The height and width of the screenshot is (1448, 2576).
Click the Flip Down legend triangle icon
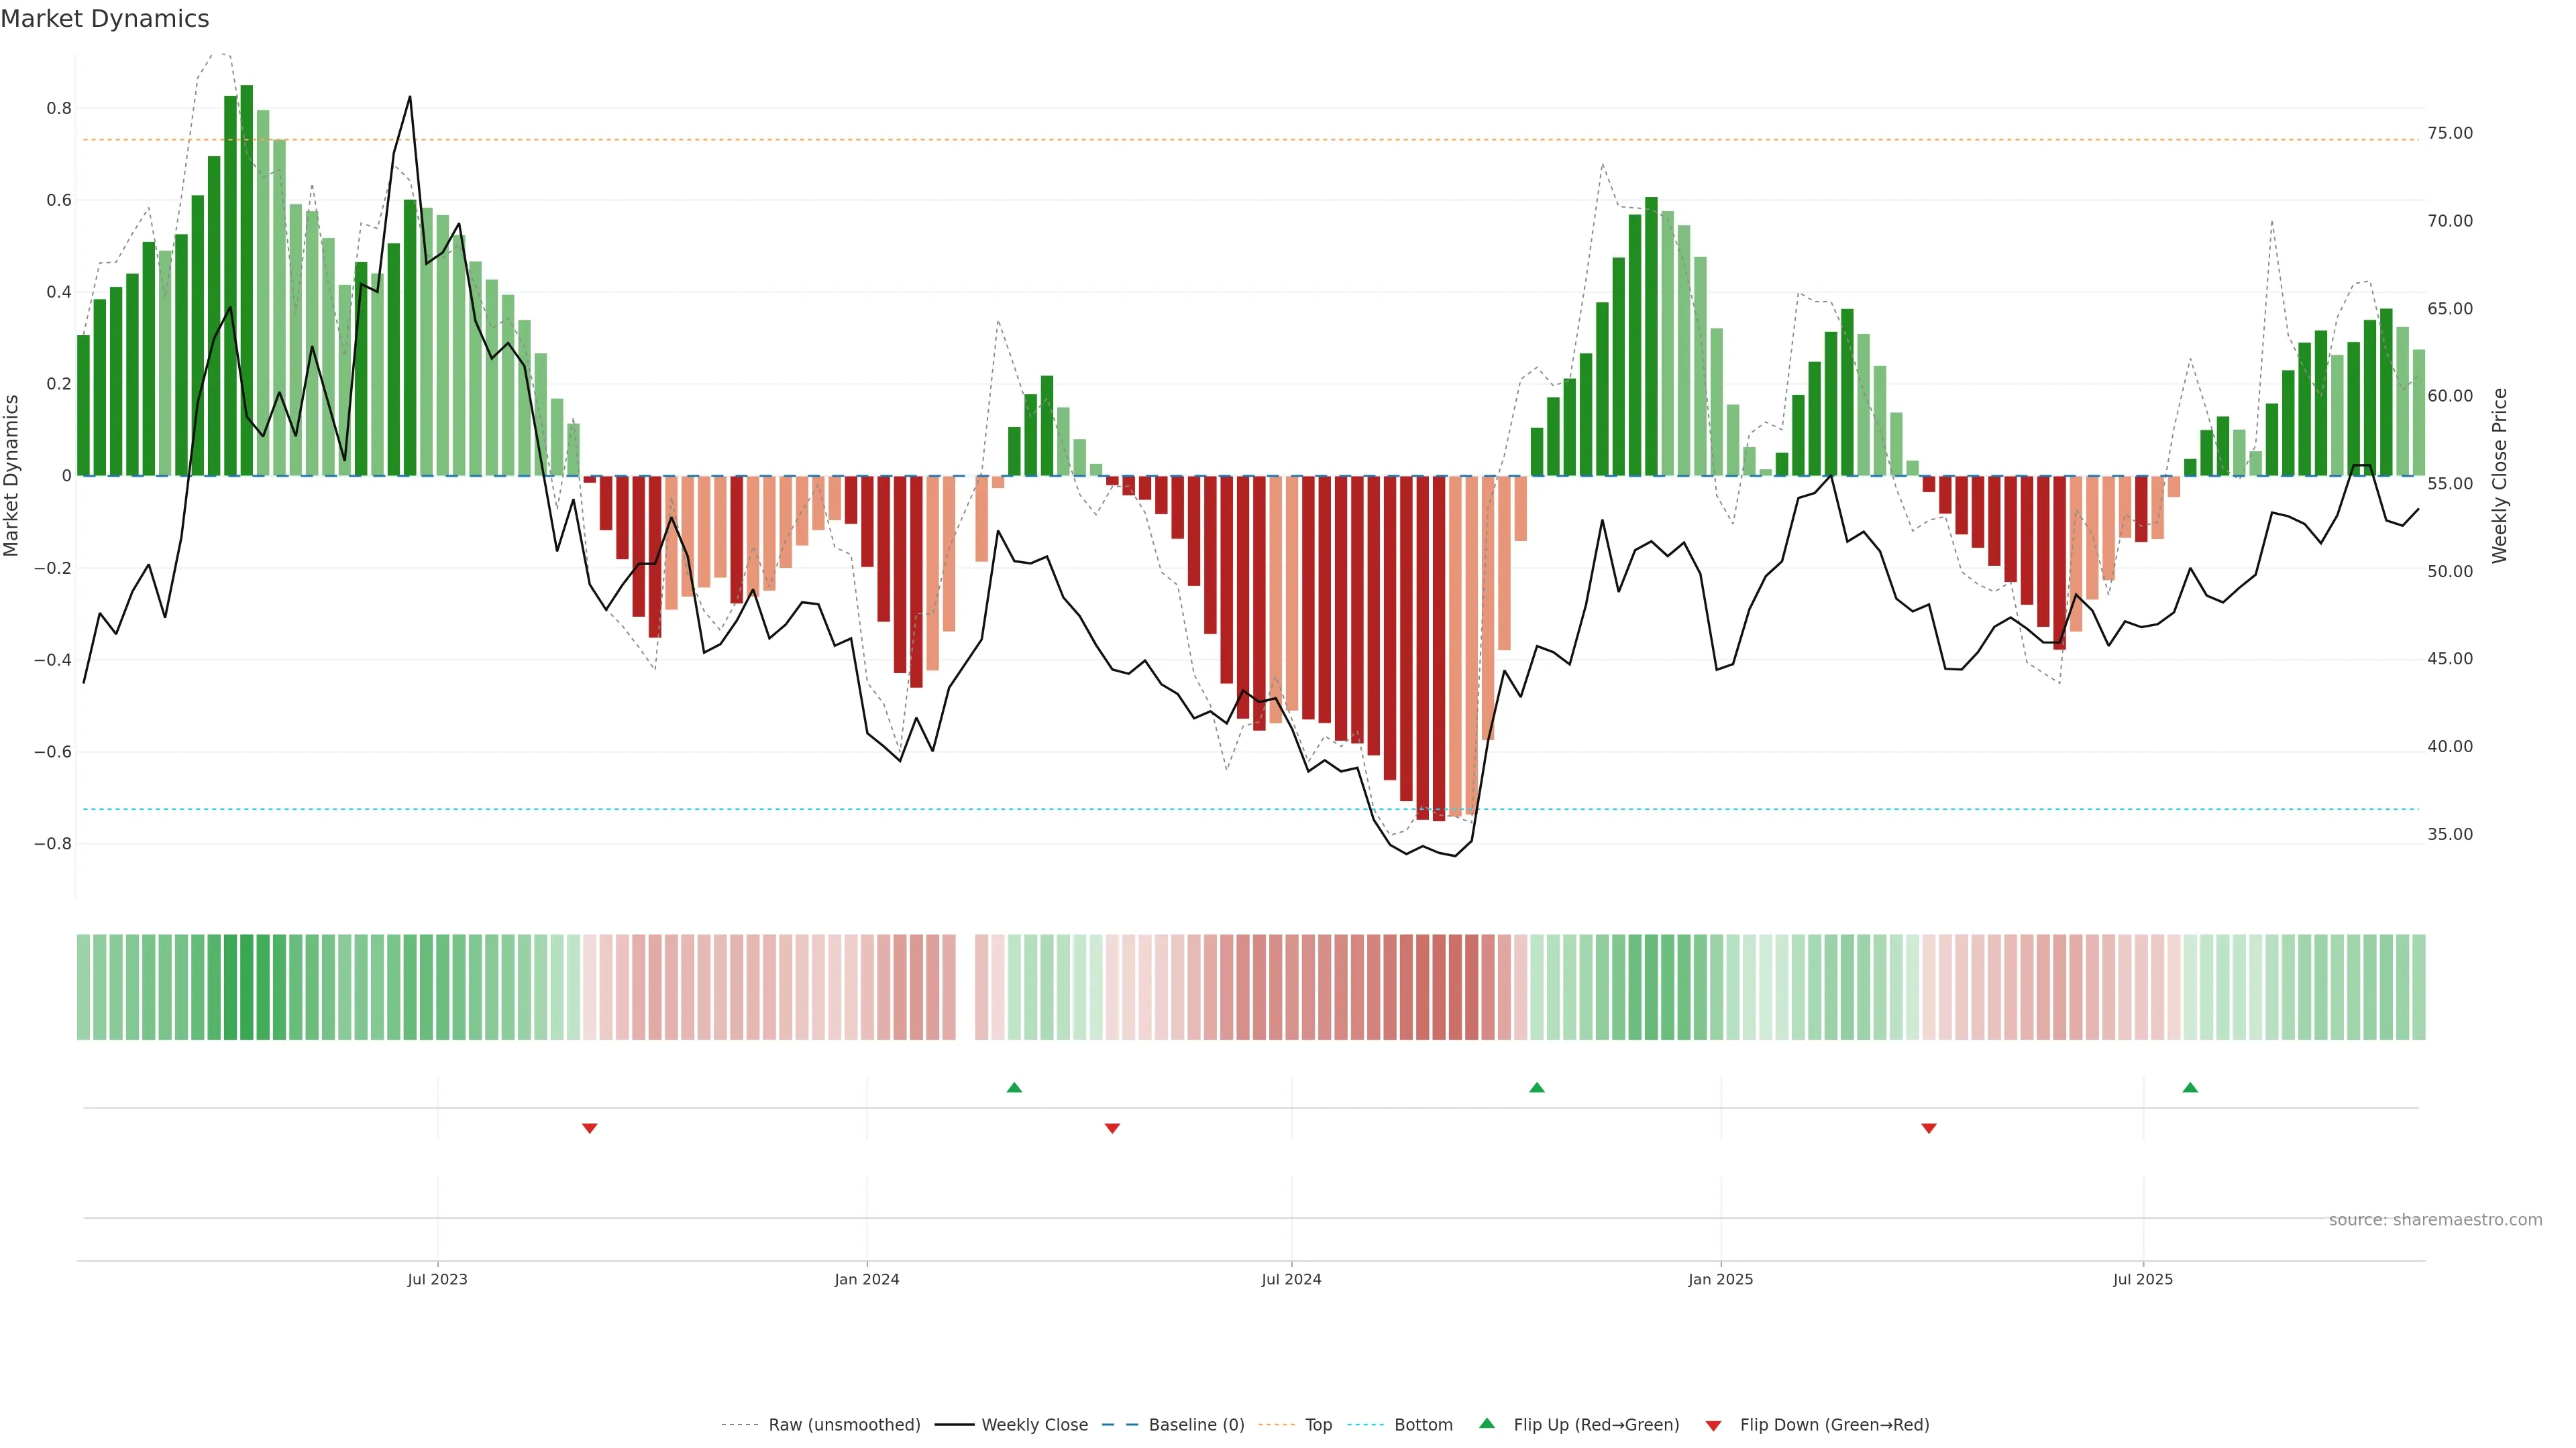(x=1713, y=1425)
